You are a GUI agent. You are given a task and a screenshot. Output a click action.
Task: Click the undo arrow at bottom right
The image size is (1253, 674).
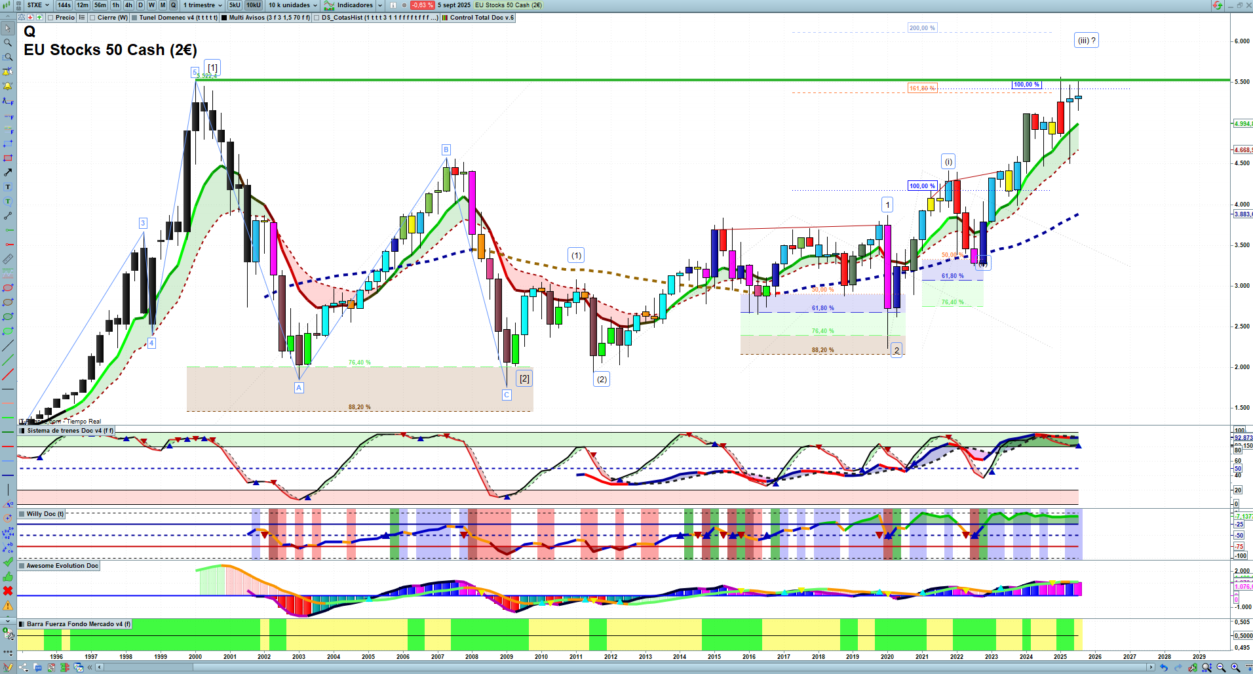click(x=1163, y=667)
